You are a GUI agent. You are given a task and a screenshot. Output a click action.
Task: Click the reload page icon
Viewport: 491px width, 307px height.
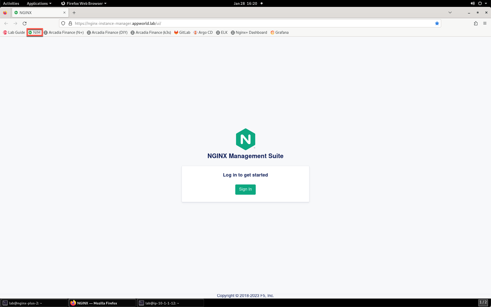pos(25,24)
